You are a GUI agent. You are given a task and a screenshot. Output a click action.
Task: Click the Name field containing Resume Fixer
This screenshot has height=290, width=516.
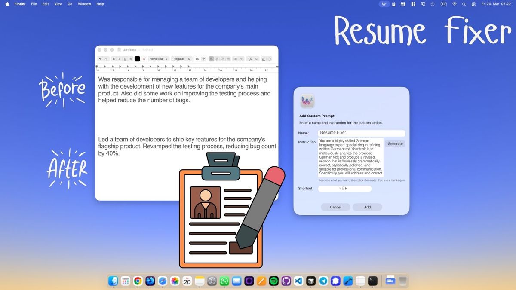click(x=361, y=133)
